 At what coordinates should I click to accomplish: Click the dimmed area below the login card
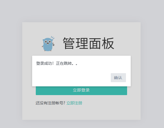81,124
